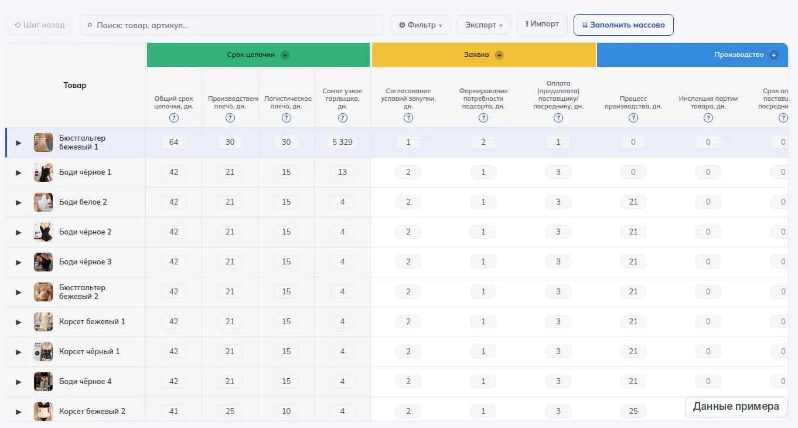This screenshot has width=798, height=428.
Task: Expand the Боди чёрное 3 row
Action: (x=19, y=262)
